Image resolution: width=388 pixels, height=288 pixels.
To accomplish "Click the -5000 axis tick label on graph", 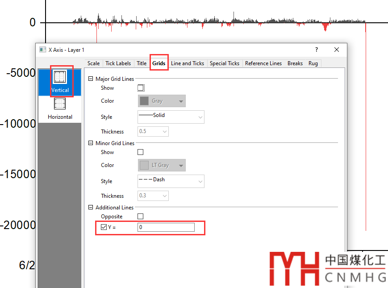I will [21, 73].
